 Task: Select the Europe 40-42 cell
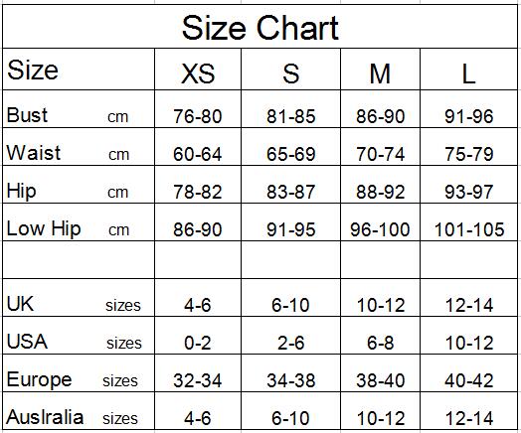click(x=469, y=373)
